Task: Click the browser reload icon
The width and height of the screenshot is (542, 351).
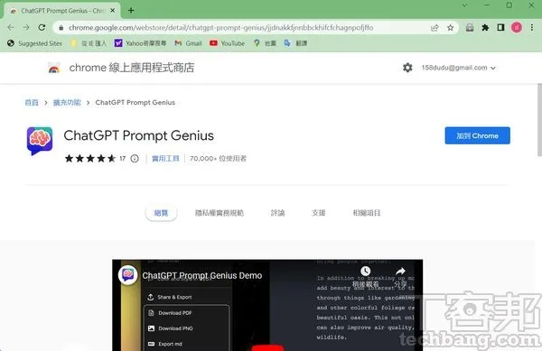Action: (x=42, y=28)
